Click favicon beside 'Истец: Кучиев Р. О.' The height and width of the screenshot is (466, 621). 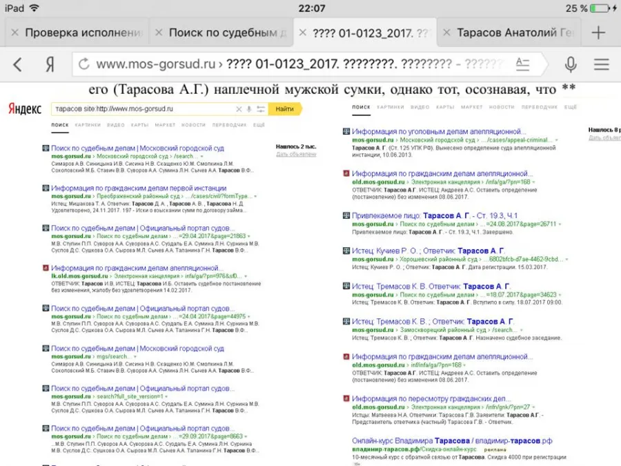tap(346, 251)
